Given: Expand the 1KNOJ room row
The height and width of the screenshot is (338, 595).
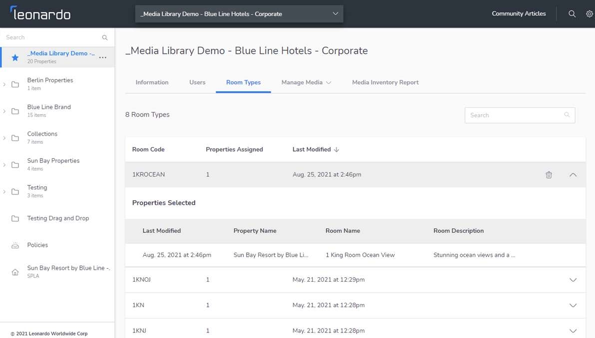Looking at the screenshot, I should (x=573, y=280).
